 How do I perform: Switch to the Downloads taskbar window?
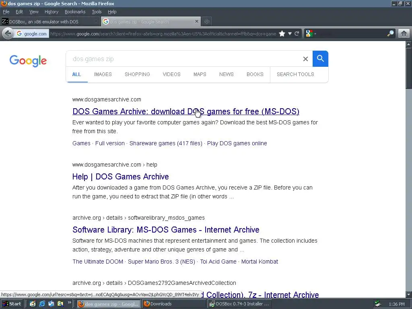pyautogui.click(x=175, y=304)
